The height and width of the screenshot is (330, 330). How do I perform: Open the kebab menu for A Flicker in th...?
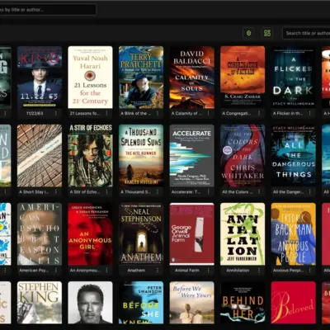pos(310,113)
